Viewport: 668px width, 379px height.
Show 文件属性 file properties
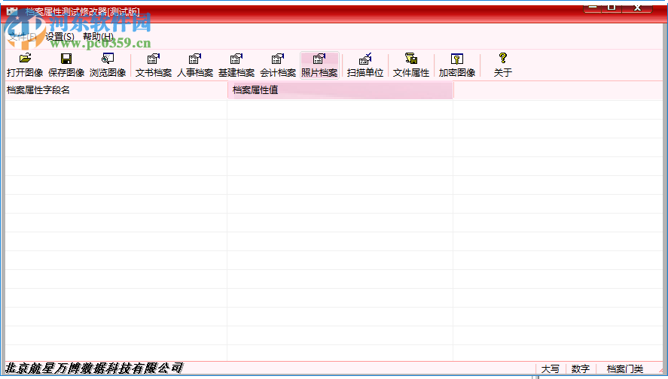point(411,65)
